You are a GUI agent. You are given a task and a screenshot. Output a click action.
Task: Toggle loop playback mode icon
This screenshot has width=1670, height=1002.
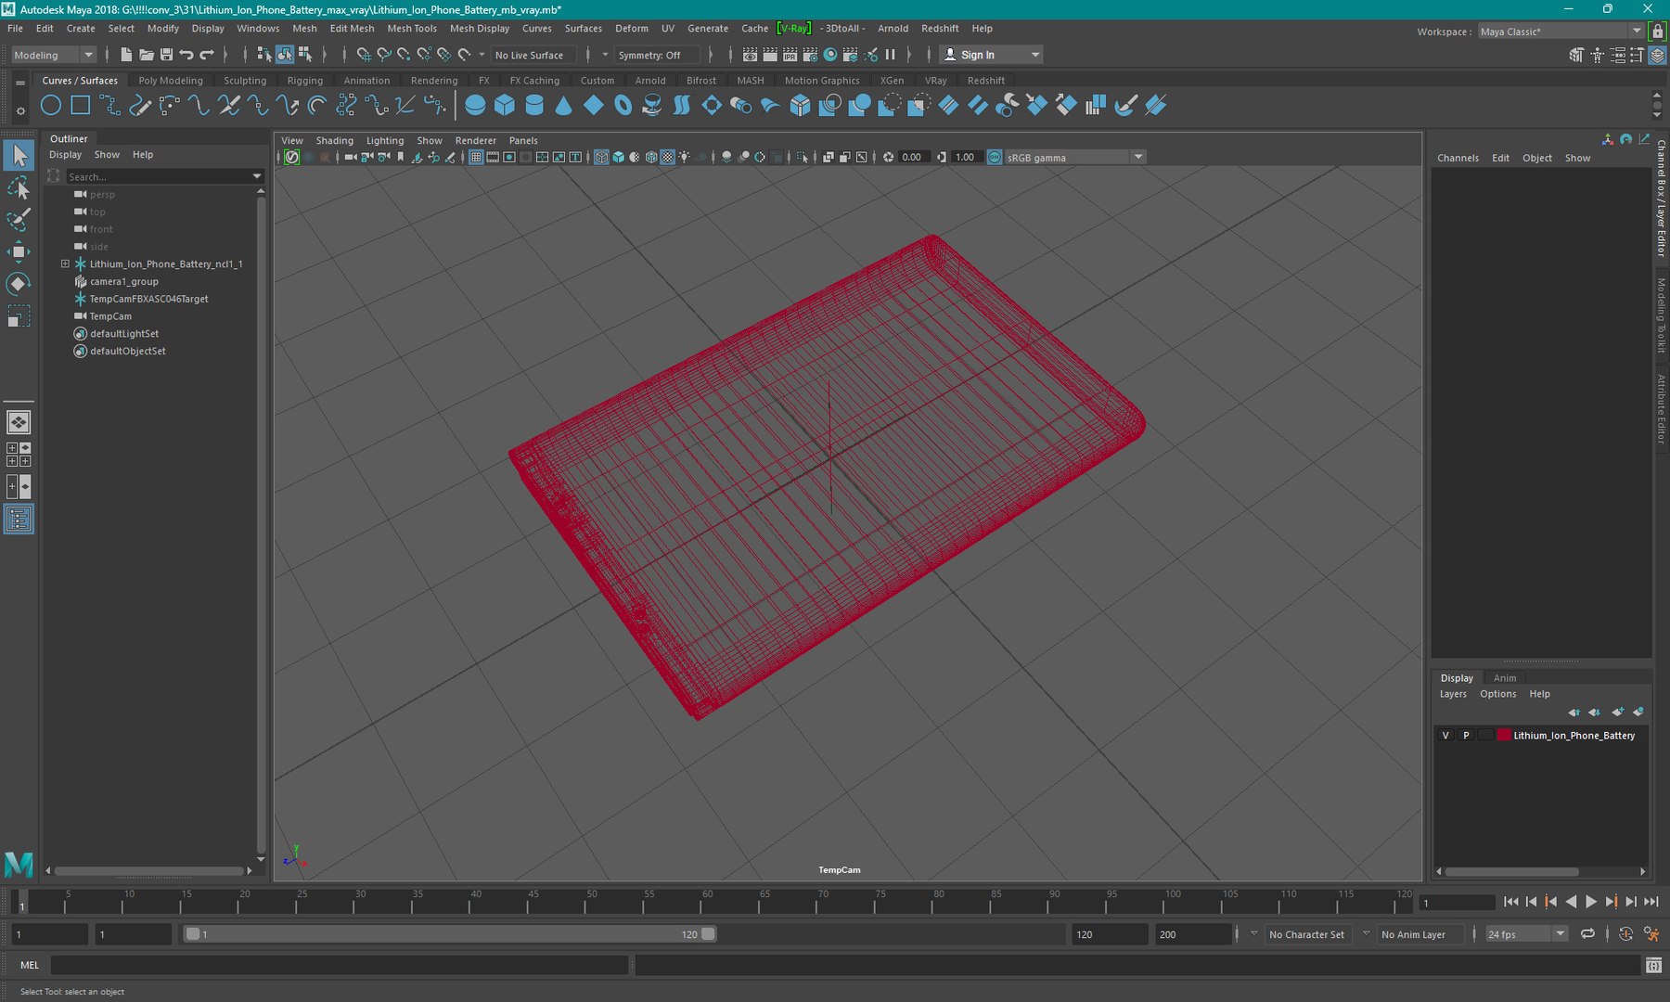pyautogui.click(x=1587, y=934)
